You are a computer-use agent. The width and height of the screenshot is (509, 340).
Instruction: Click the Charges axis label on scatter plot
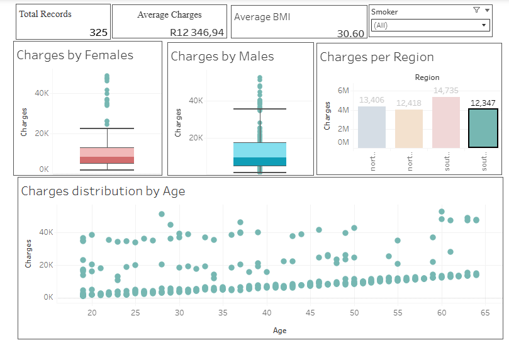(28, 254)
